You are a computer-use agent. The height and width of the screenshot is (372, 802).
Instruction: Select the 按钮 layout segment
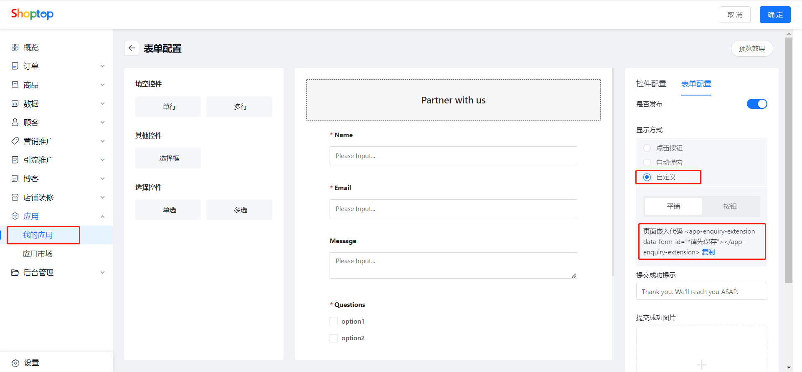[x=730, y=206]
